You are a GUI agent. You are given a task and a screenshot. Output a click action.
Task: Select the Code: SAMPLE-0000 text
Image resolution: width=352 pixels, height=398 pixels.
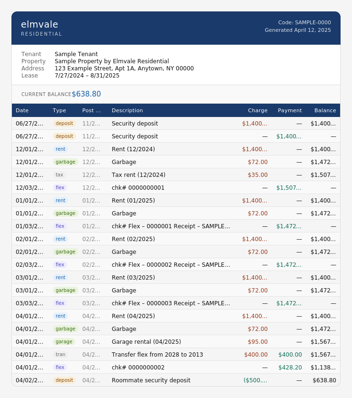click(x=304, y=22)
